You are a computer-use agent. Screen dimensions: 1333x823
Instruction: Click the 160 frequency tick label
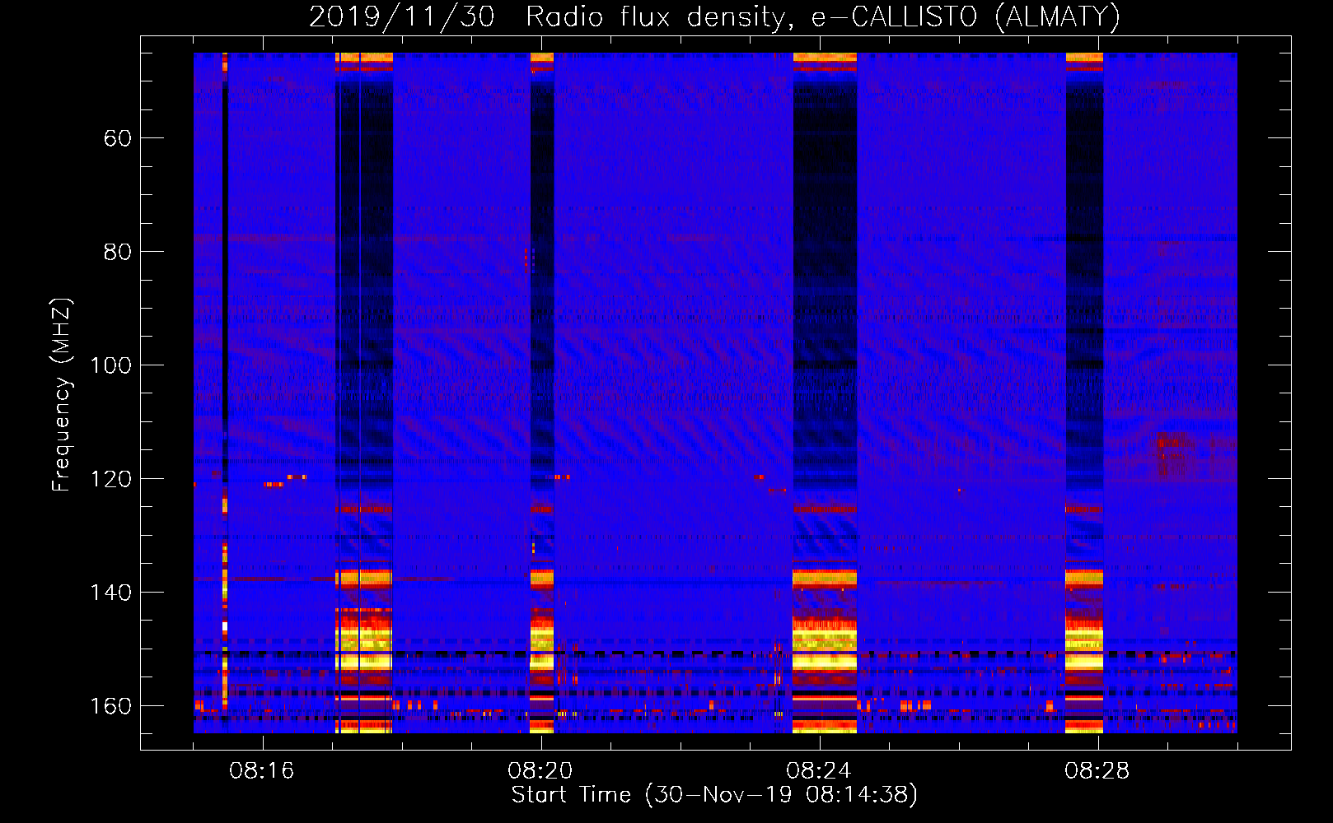(111, 706)
